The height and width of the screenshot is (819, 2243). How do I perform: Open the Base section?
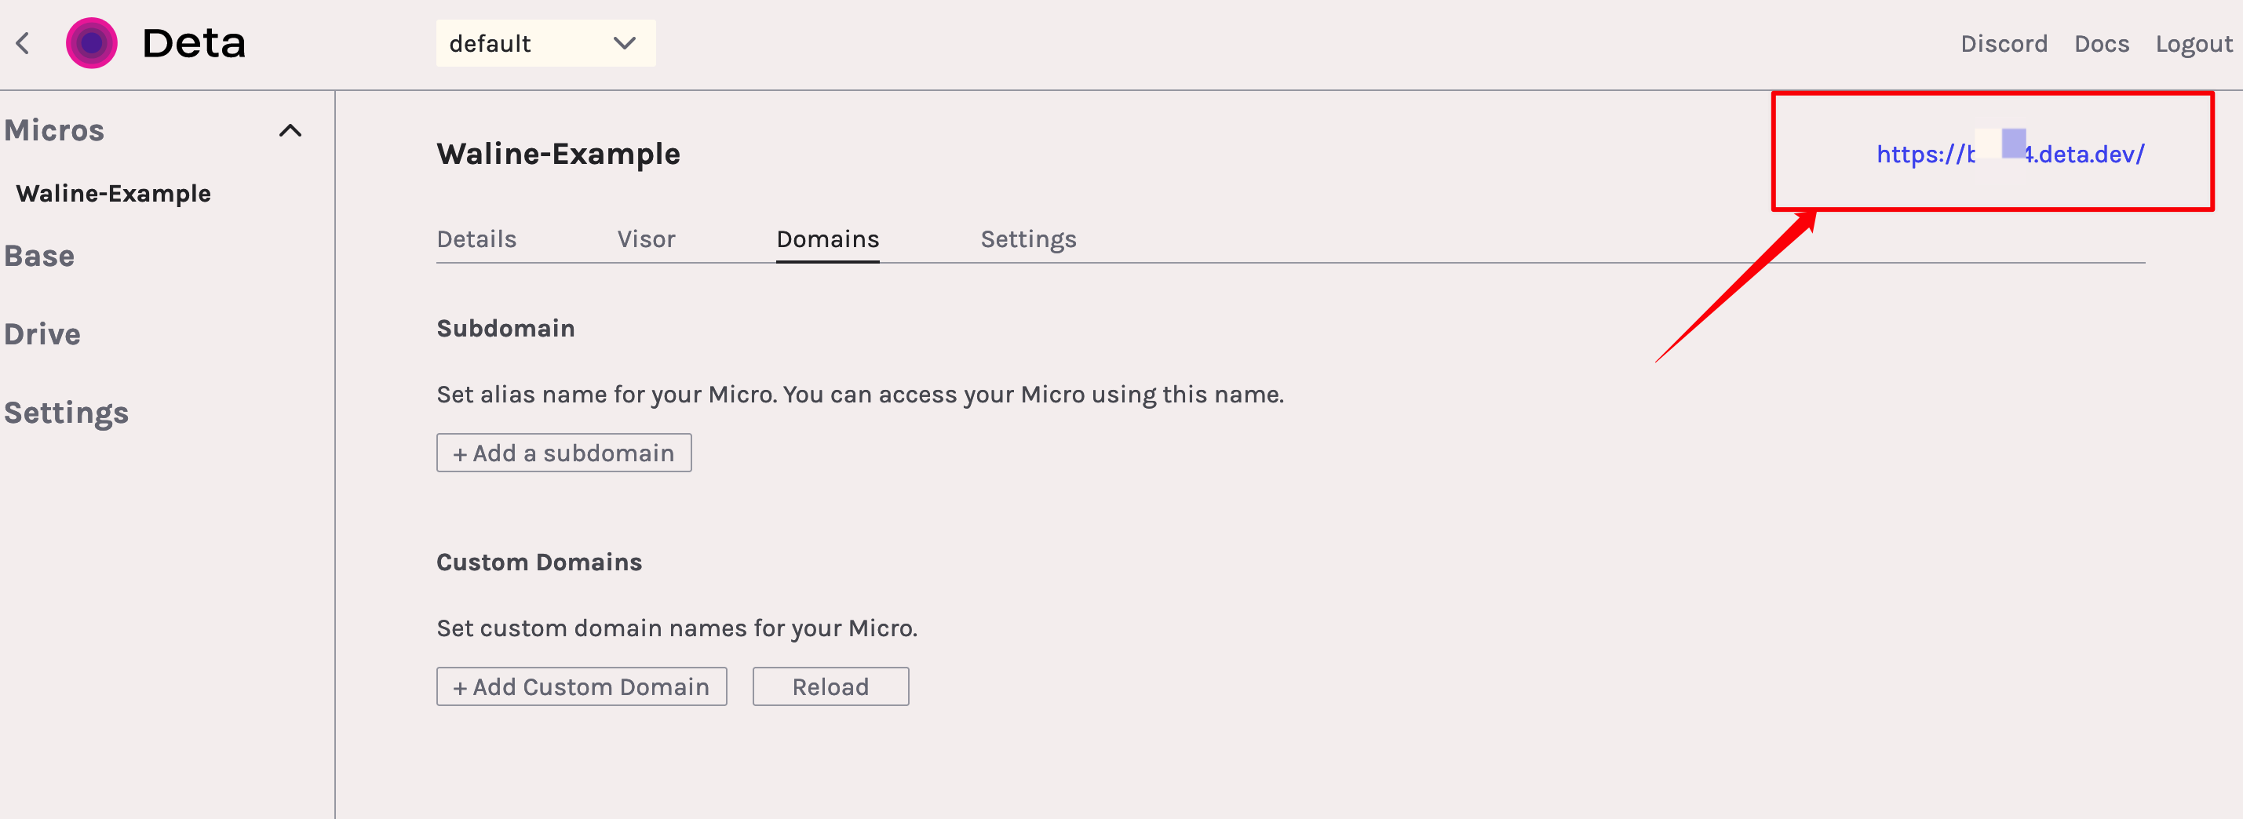pos(39,256)
